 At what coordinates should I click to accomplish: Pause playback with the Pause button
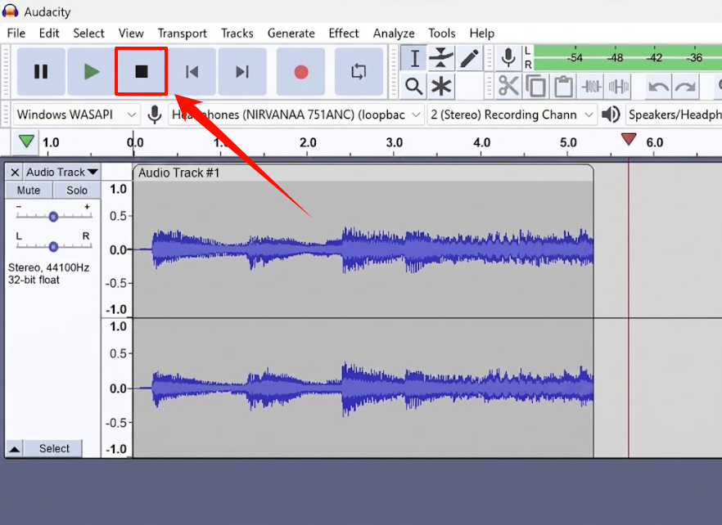click(x=41, y=71)
